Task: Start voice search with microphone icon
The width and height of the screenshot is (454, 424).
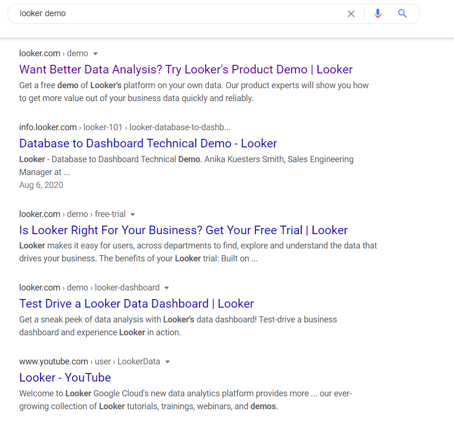Action: (378, 14)
